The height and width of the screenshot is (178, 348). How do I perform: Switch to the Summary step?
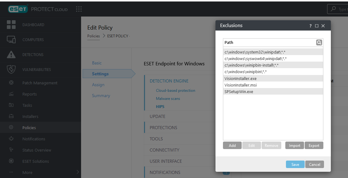pos(101,96)
